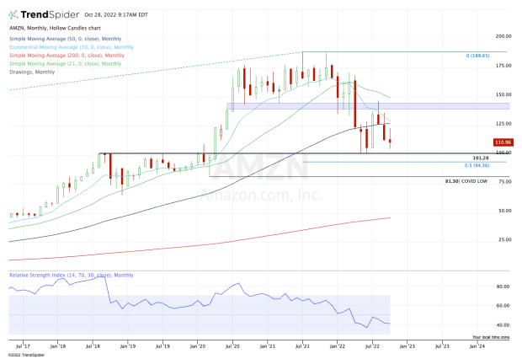Click the '0 (188.65)' Fibonacci label
This screenshot has height=359, width=522.
[x=477, y=56]
